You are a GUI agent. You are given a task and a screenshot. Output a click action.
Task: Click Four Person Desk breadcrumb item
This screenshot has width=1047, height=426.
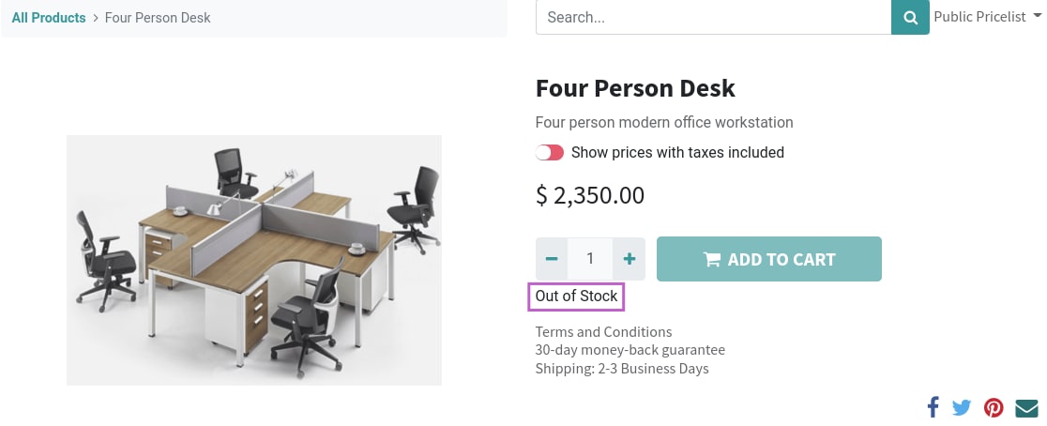pyautogui.click(x=158, y=18)
